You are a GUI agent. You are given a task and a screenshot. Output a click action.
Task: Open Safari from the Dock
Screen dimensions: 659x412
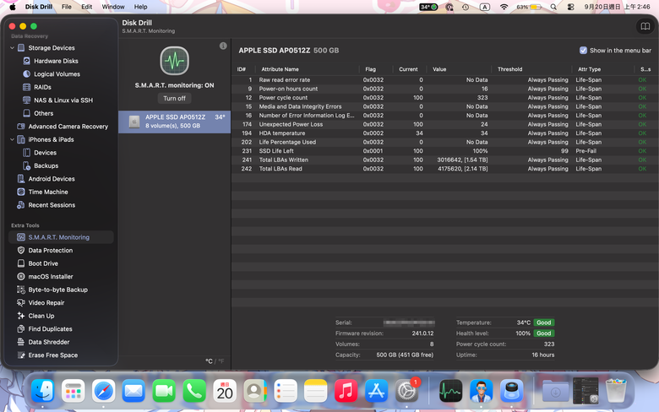click(x=103, y=391)
